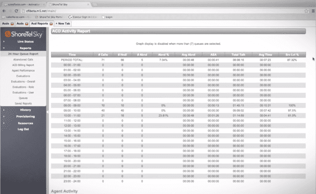Screen dimensions: 316x194
Task: Click Log Out in the sidebar
Action: pyautogui.click(x=23, y=129)
